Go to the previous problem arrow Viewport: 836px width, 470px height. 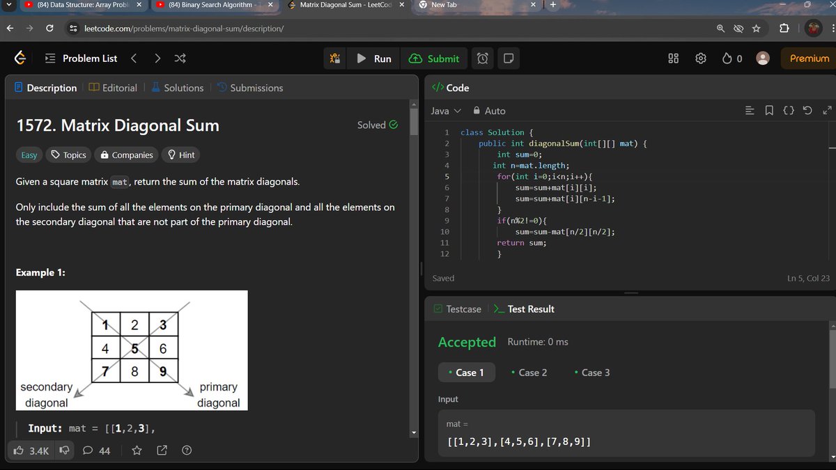coord(134,58)
